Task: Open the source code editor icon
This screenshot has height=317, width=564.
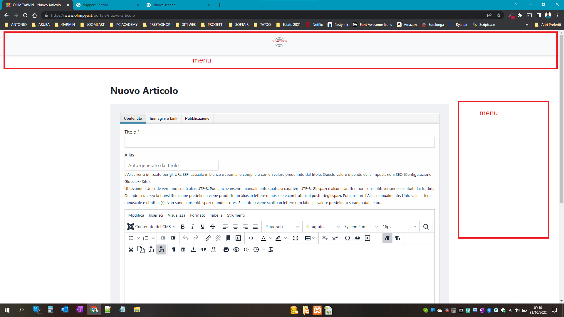Action: pos(251,238)
